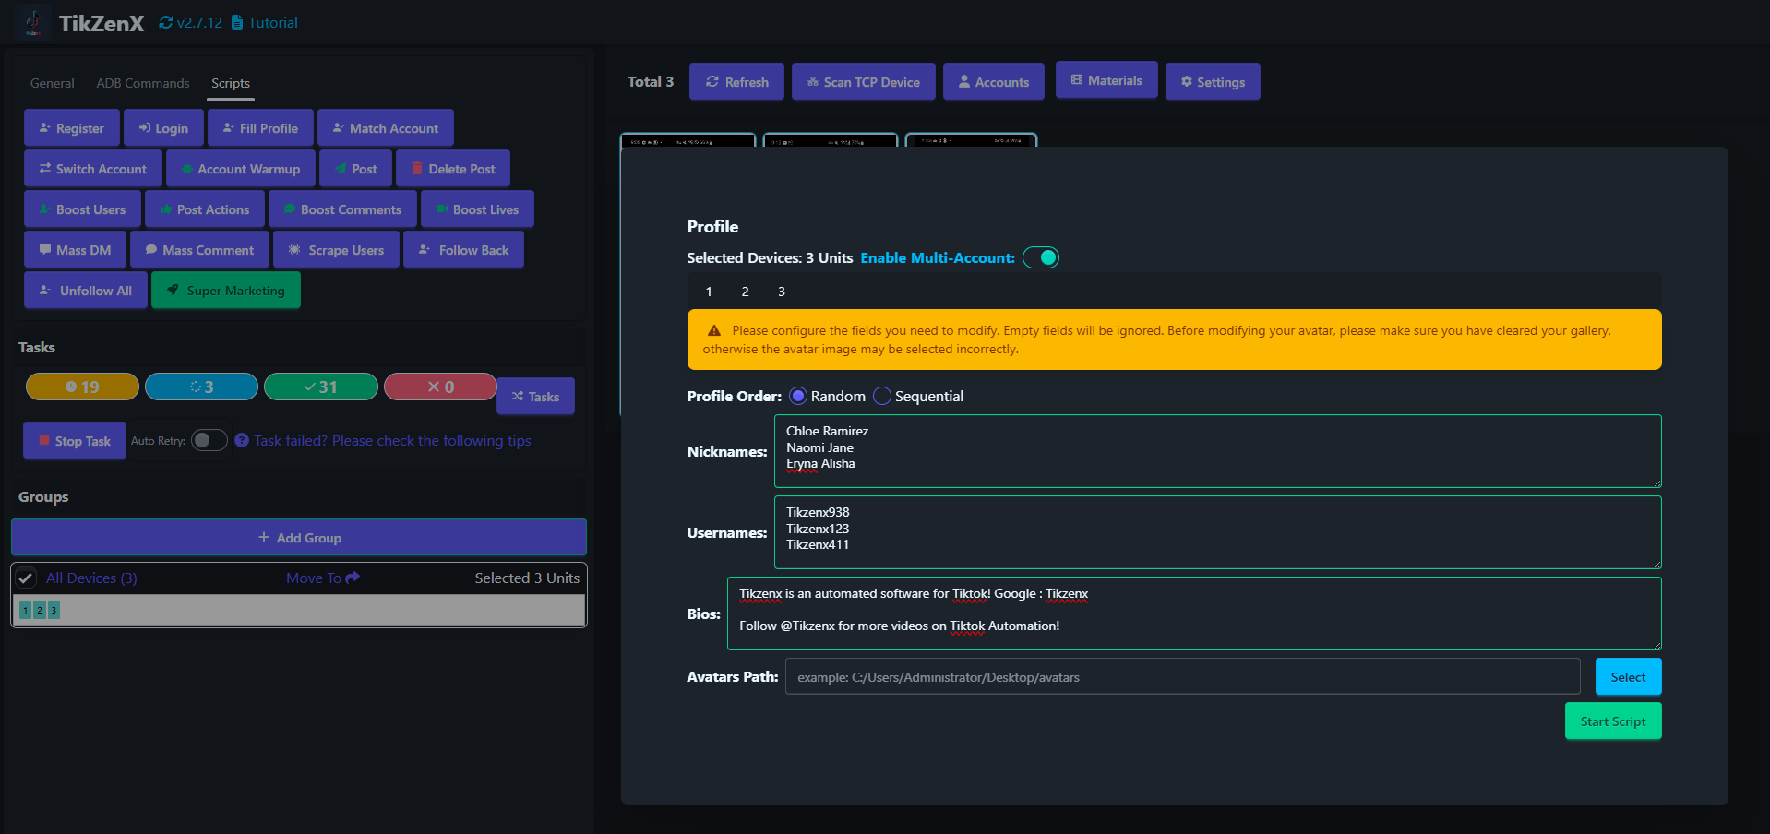Switch to the ADB Commands tab
This screenshot has height=834, width=1770.
[x=143, y=83]
